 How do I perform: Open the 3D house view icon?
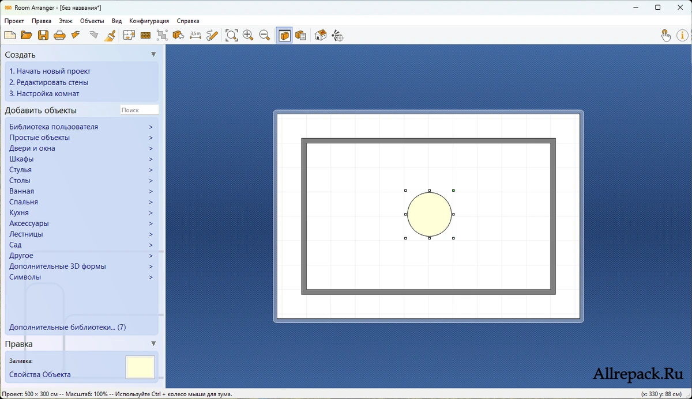321,35
